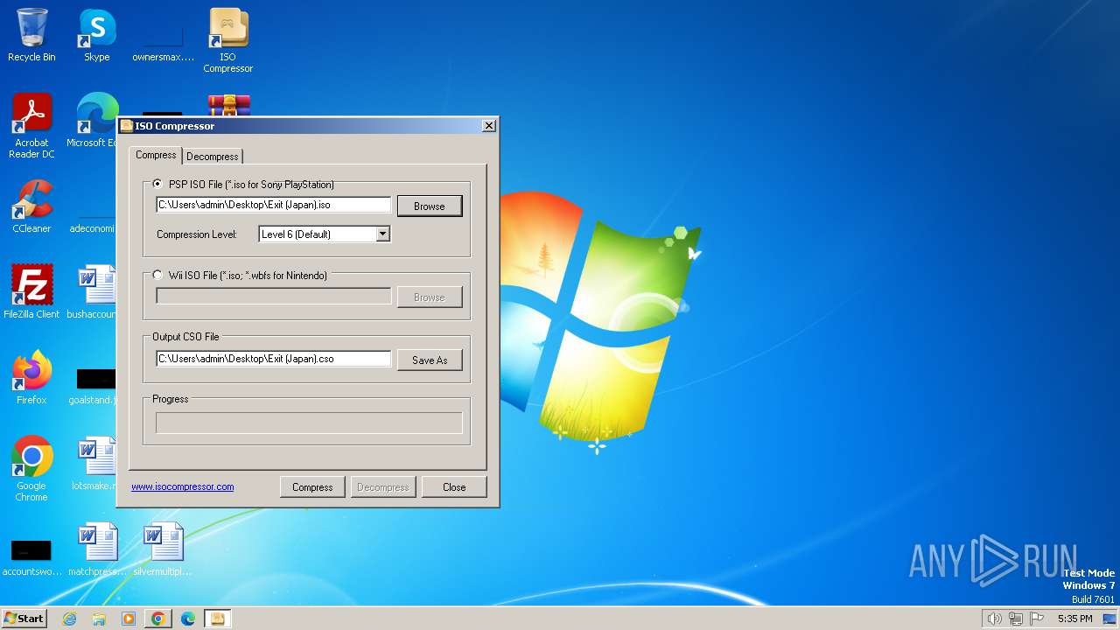The height and width of the screenshot is (630, 1120).
Task: Open the Recycle Bin desktop icon
Action: [31, 35]
